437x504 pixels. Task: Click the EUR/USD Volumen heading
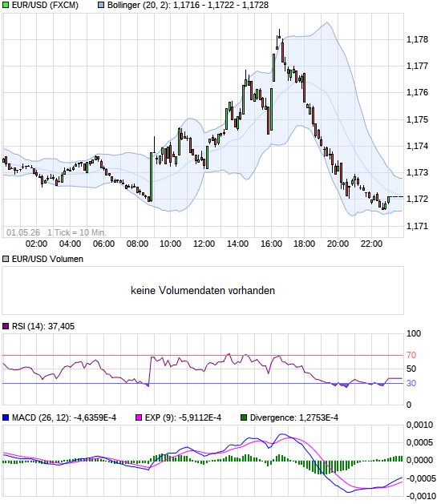47,259
